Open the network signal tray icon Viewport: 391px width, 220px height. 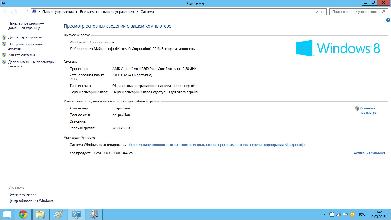tap(339, 214)
